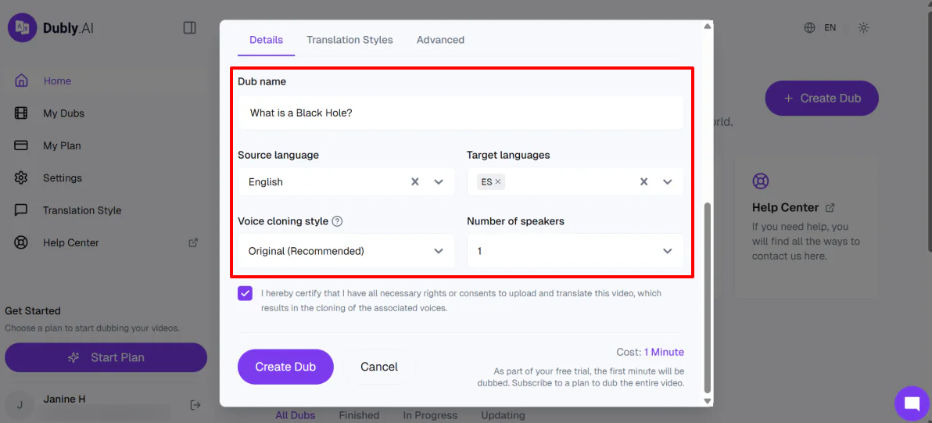Click the EN language label

pyautogui.click(x=830, y=27)
